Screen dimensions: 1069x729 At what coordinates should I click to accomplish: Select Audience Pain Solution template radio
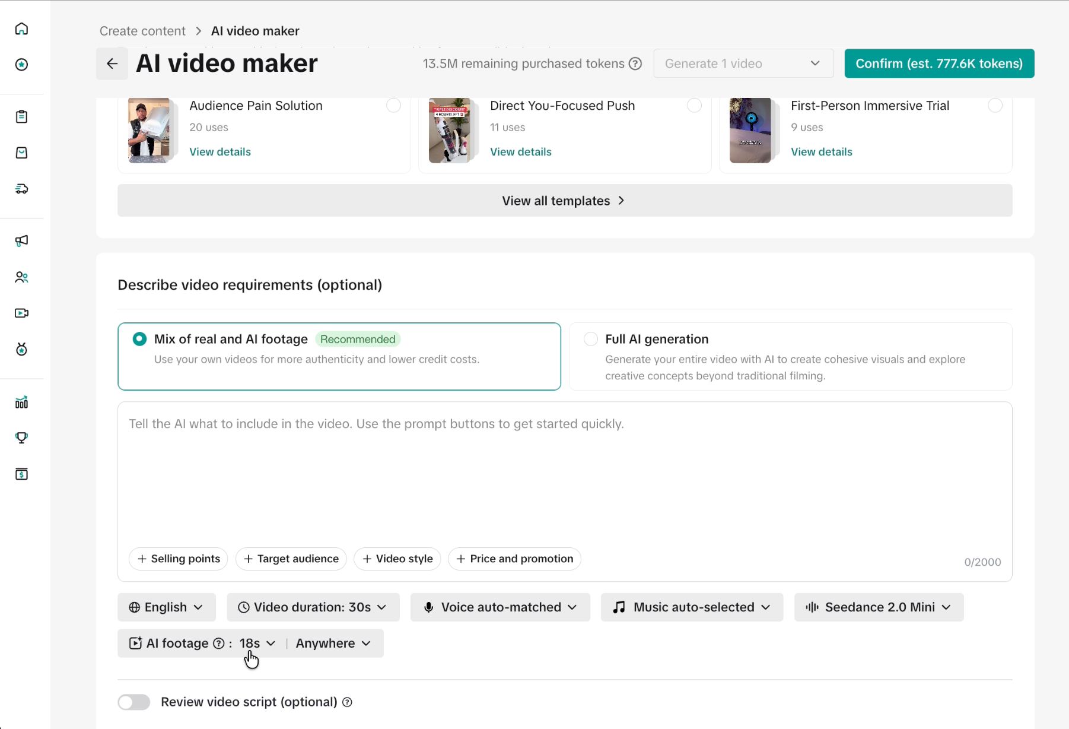point(393,106)
